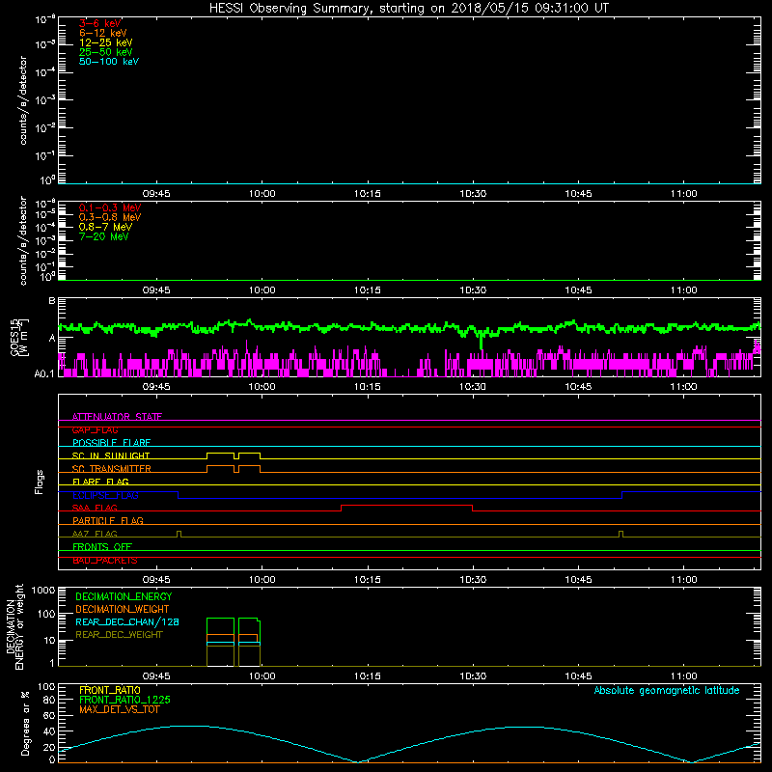Select the DECIMATION_ENERGY legend label
This screenshot has height=772, width=772.
pyautogui.click(x=124, y=596)
